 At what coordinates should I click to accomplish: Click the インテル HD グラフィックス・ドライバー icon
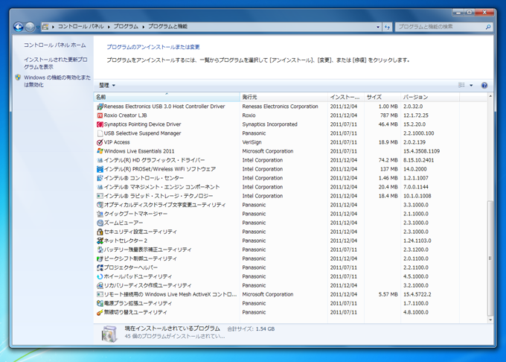(100, 160)
